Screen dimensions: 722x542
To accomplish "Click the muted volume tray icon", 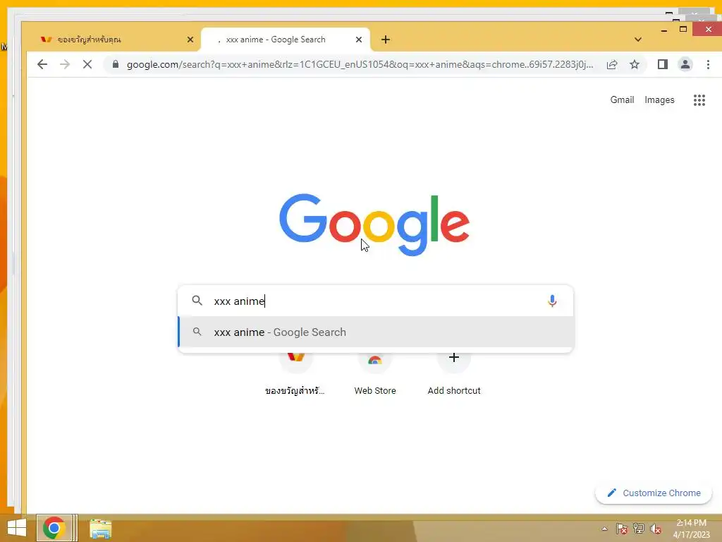I will [656, 529].
